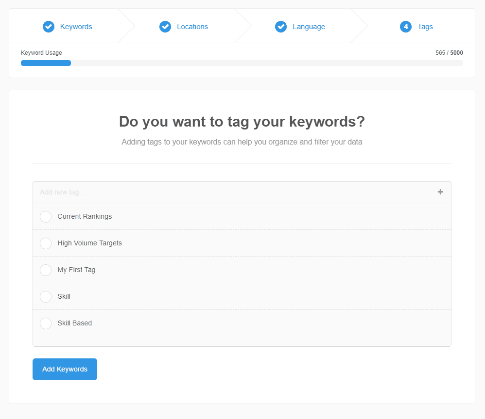Enable the Skill tag
The width and height of the screenshot is (485, 419).
pyautogui.click(x=45, y=296)
